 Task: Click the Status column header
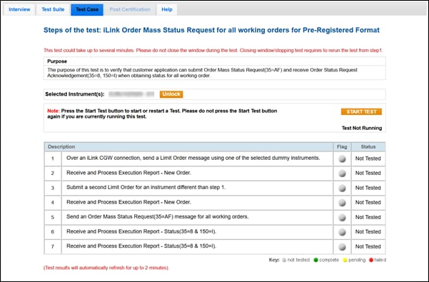[368, 147]
